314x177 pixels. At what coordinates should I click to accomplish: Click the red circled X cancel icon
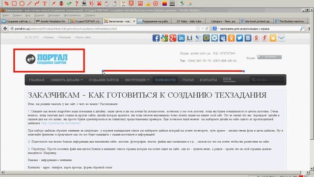pyautogui.click(x=156, y=3)
